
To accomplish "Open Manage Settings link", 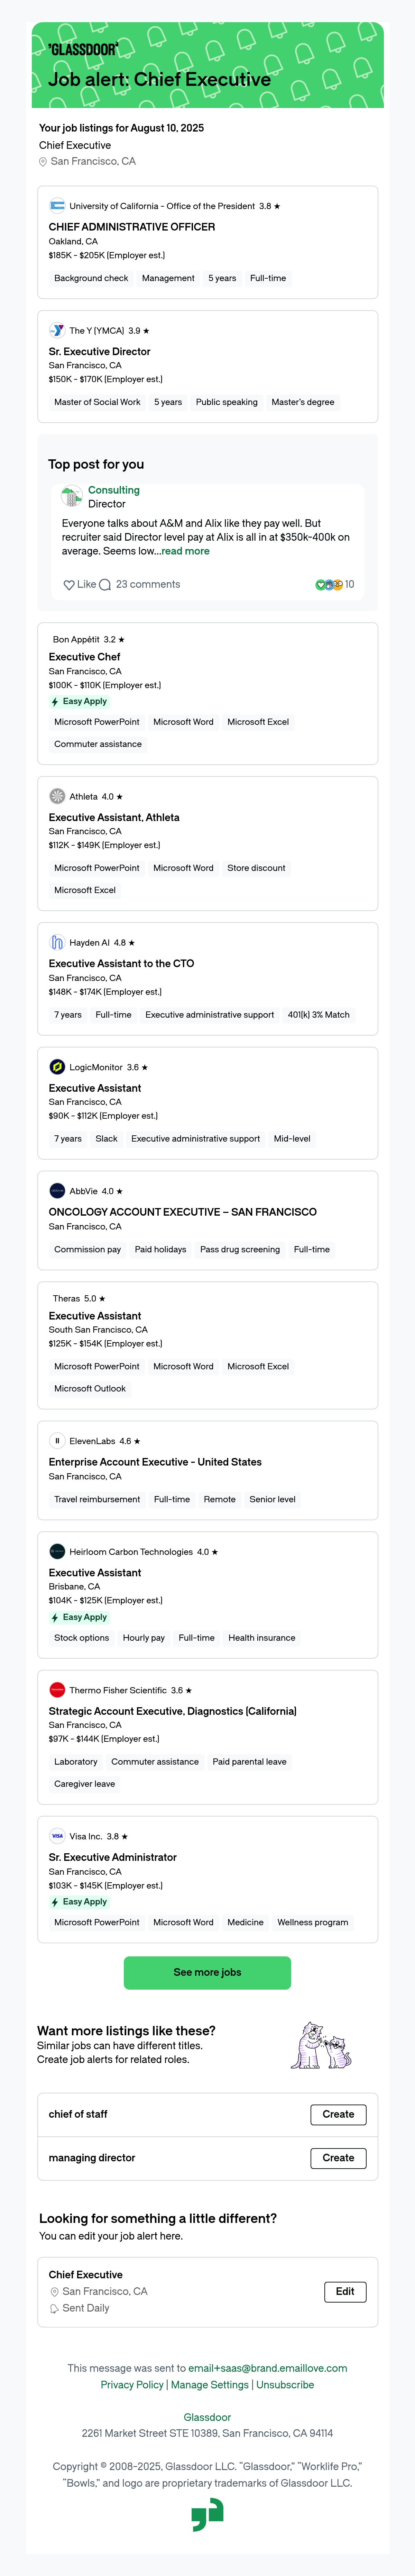I will (x=210, y=2385).
